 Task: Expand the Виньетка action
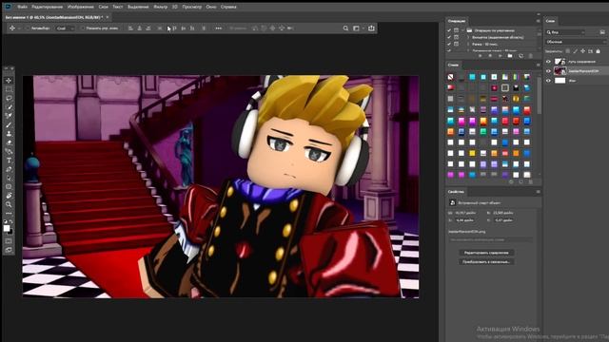tap(468, 37)
